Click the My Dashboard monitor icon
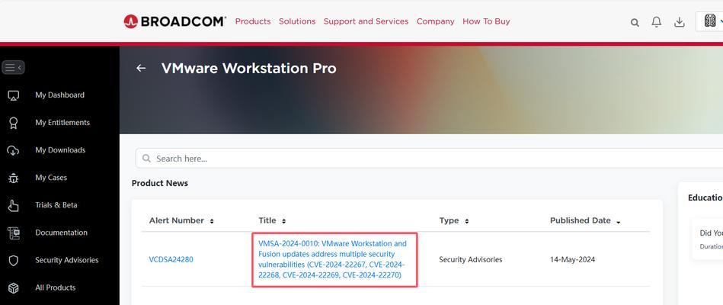Image resolution: width=723 pixels, height=305 pixels. (x=14, y=95)
